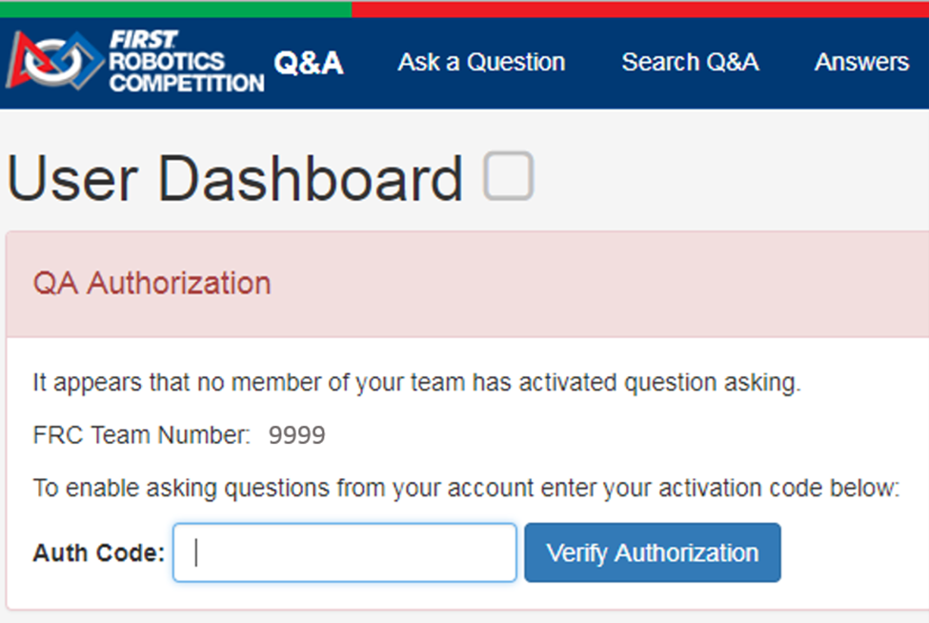This screenshot has height=623, width=929.
Task: Select the Answers navigation item
Action: (861, 63)
